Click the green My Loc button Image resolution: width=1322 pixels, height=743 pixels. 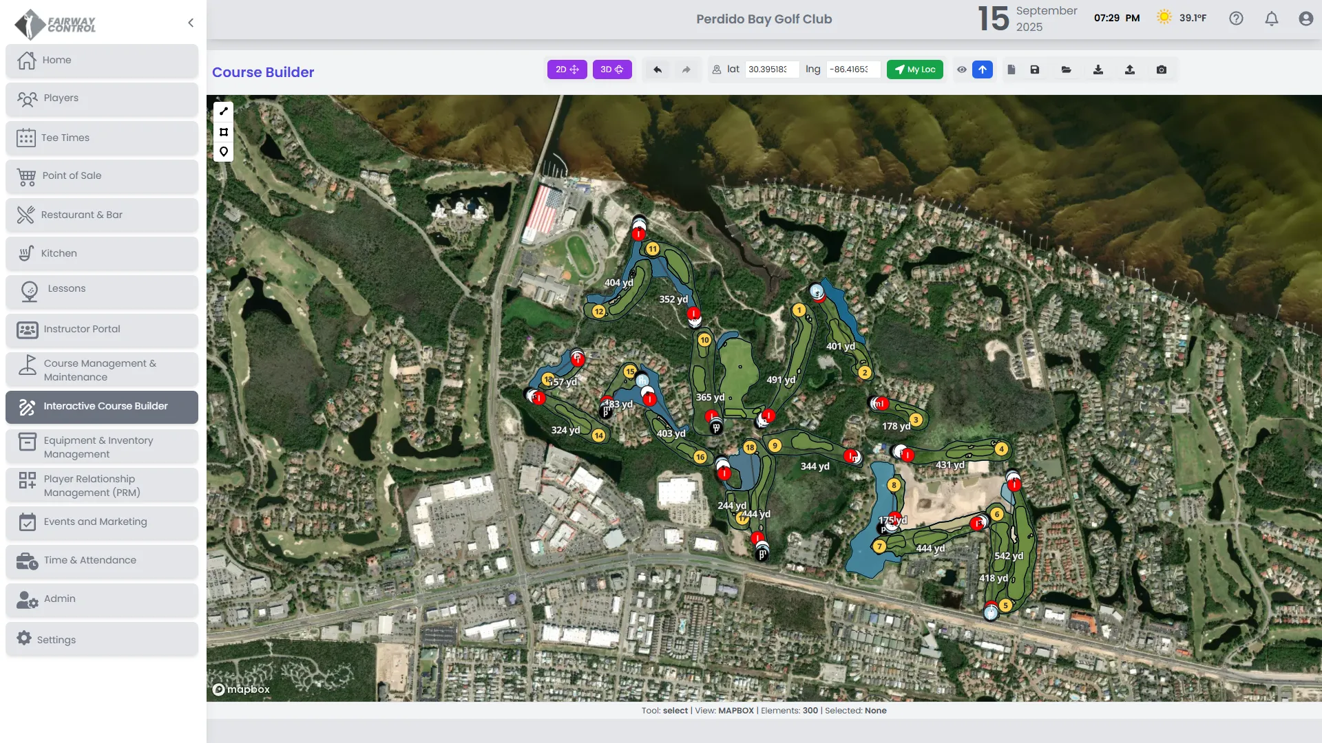tap(915, 69)
